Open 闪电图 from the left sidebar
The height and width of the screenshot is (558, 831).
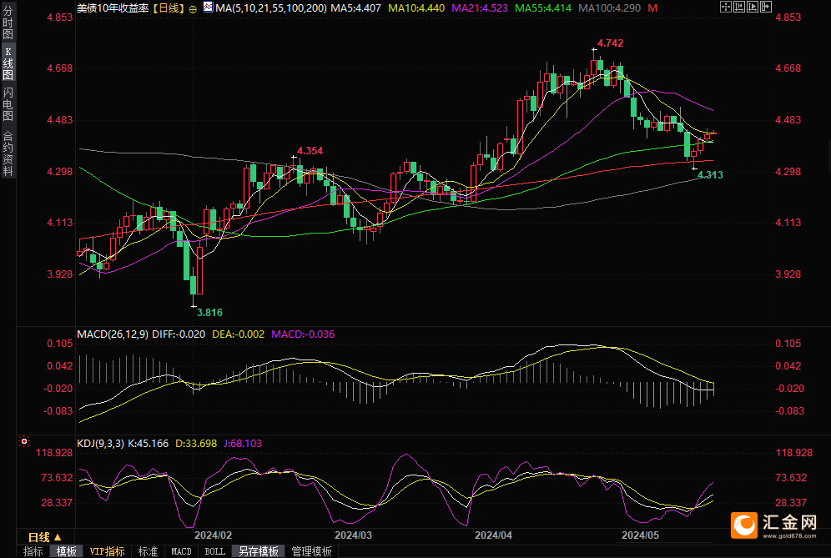pos(8,103)
